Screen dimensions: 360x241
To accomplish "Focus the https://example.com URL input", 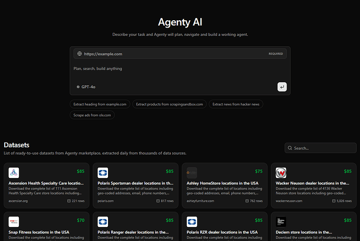I will (180, 54).
